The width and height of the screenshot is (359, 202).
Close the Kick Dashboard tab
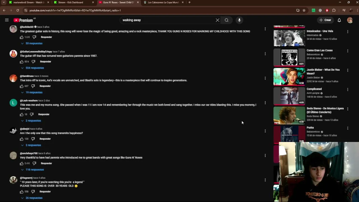tap(93, 2)
